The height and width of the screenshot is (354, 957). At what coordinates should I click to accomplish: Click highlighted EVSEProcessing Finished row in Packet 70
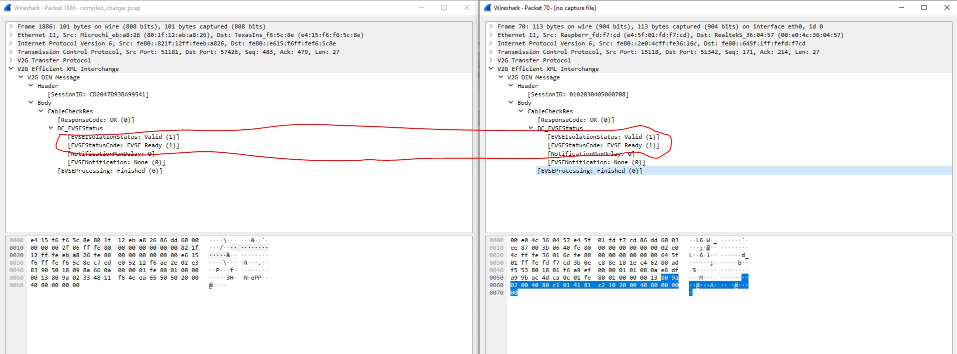590,171
